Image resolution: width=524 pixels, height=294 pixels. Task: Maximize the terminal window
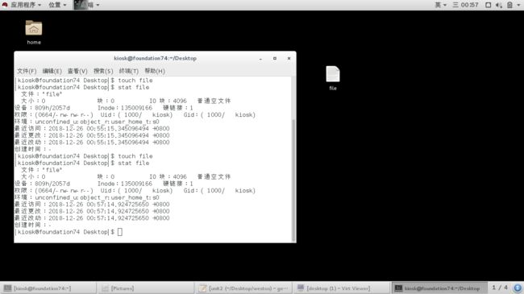point(275,59)
